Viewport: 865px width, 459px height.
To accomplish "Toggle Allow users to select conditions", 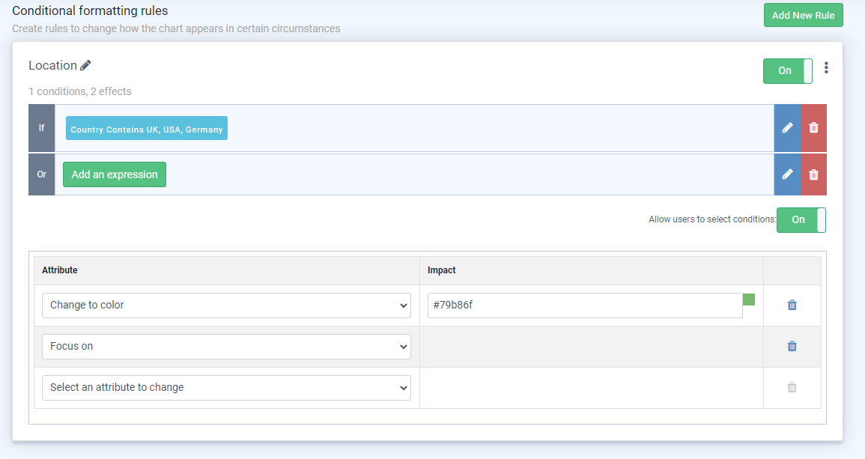I will point(801,220).
